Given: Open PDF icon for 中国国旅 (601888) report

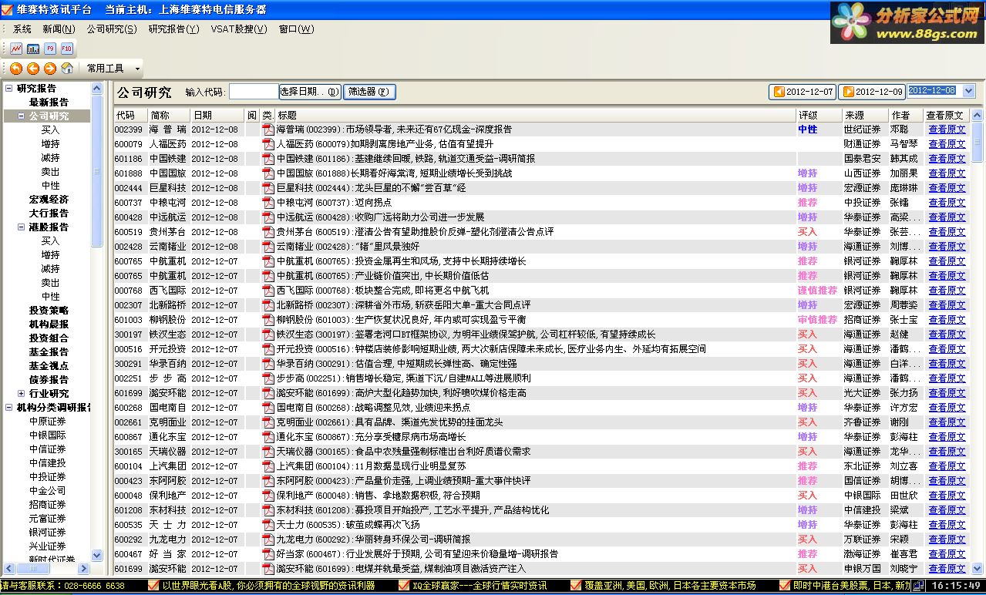Looking at the screenshot, I should point(268,173).
